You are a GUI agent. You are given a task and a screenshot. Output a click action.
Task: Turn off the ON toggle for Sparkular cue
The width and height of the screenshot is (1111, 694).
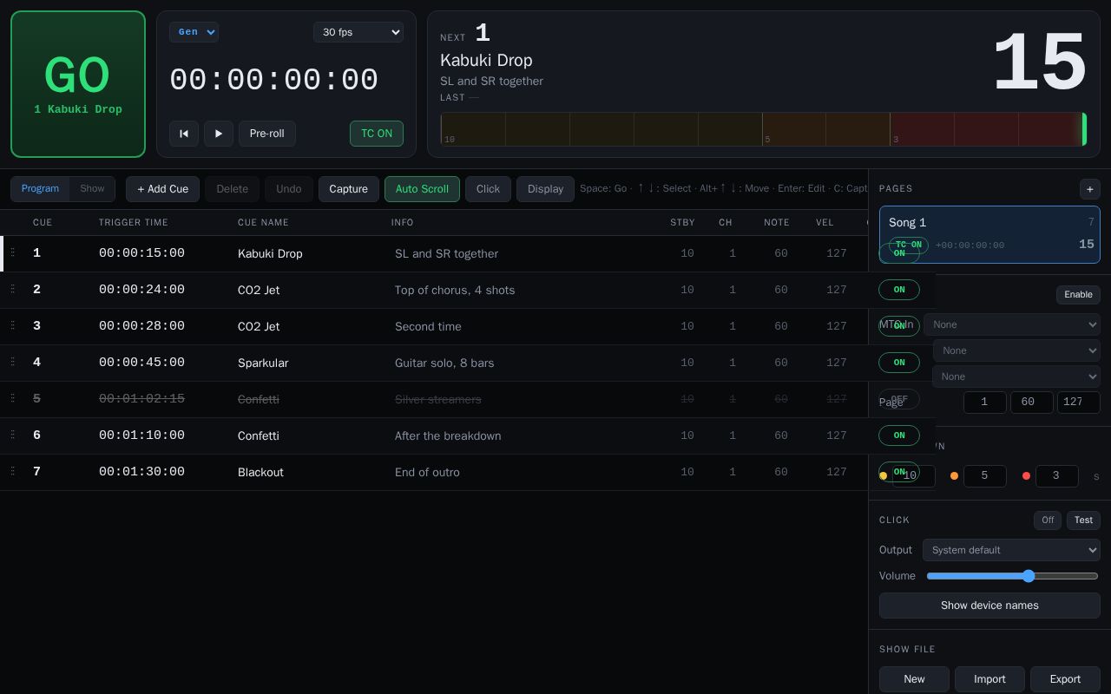899,363
